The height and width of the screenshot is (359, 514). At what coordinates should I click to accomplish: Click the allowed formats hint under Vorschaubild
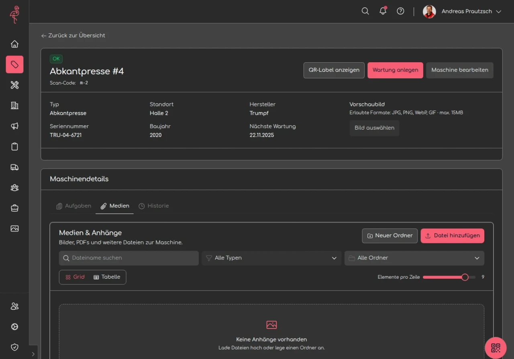[406, 113]
